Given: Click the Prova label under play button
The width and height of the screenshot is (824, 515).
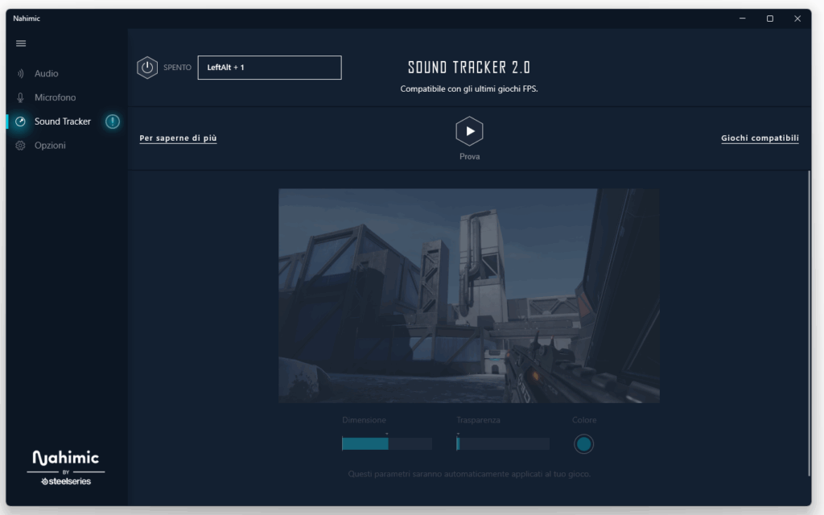Looking at the screenshot, I should pos(469,157).
